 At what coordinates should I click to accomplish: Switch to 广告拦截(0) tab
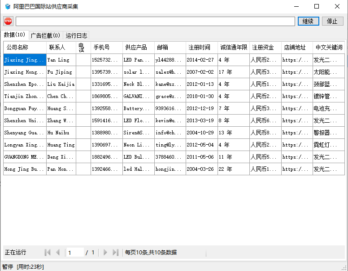(x=45, y=36)
